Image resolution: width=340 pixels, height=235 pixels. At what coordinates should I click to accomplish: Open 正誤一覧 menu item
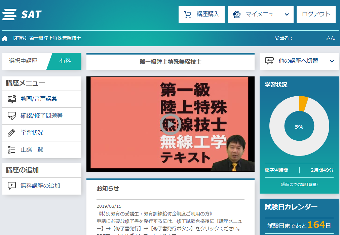point(42,149)
